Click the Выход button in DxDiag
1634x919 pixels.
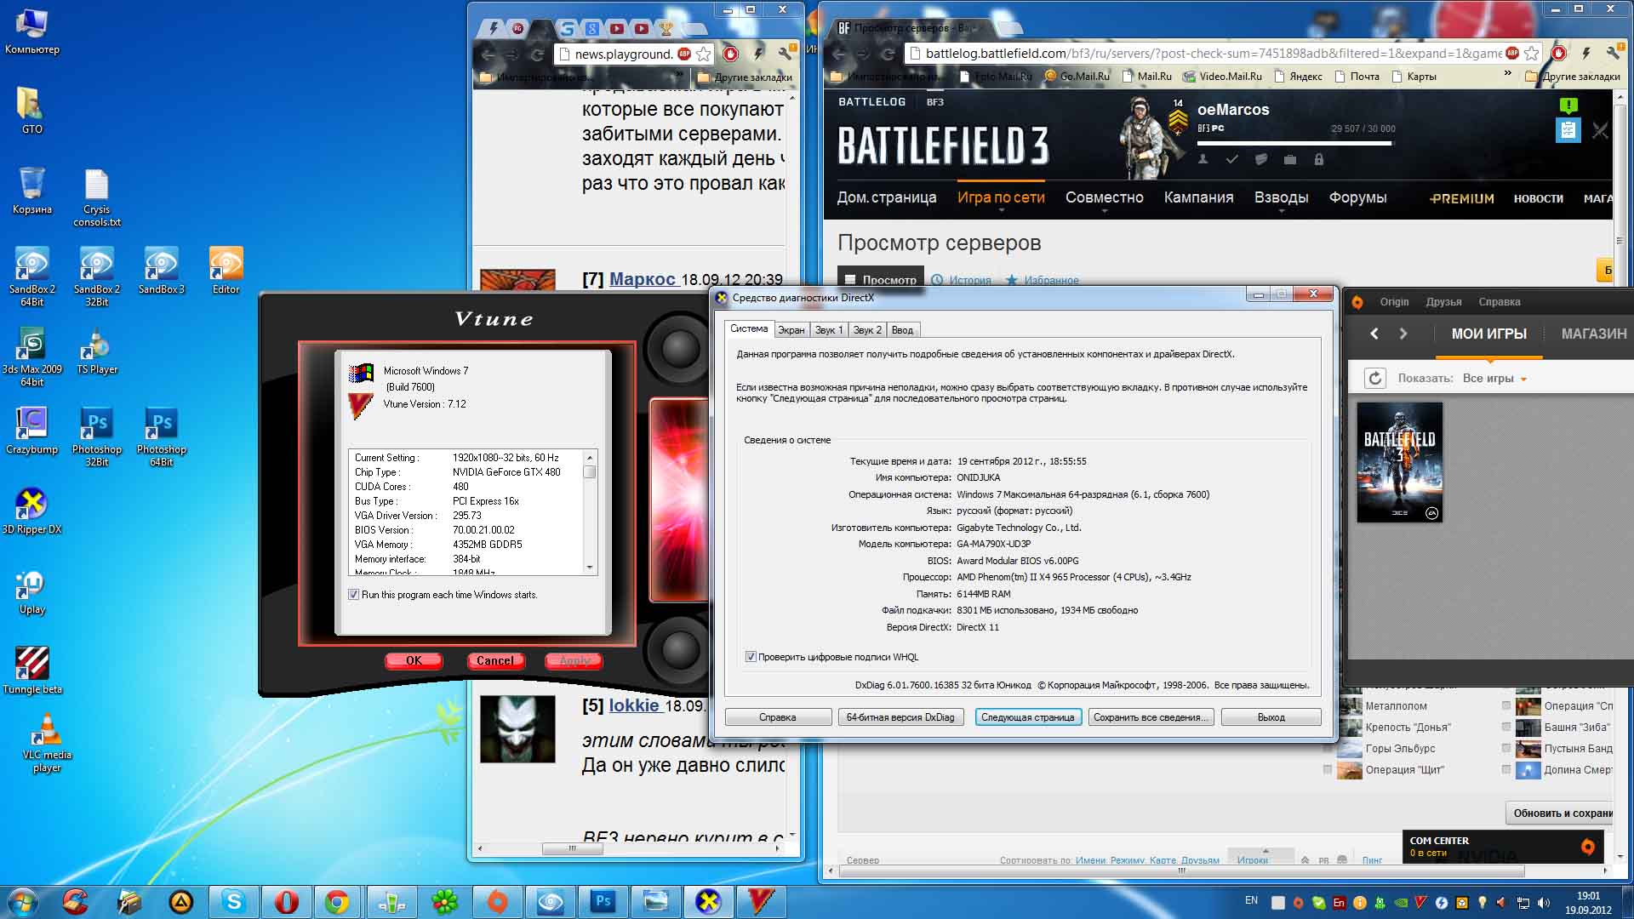1271,717
